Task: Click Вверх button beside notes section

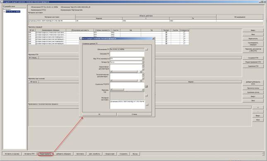Action: coord(258,116)
